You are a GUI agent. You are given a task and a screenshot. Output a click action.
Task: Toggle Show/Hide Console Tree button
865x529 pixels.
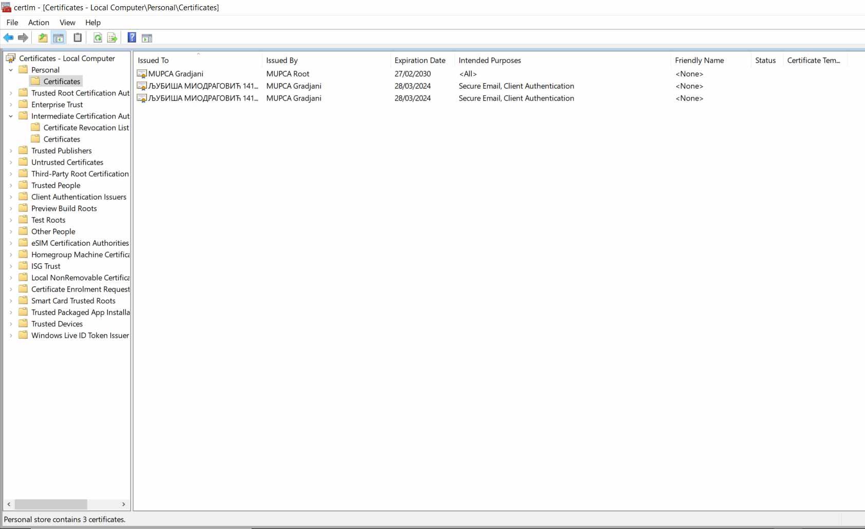click(59, 38)
